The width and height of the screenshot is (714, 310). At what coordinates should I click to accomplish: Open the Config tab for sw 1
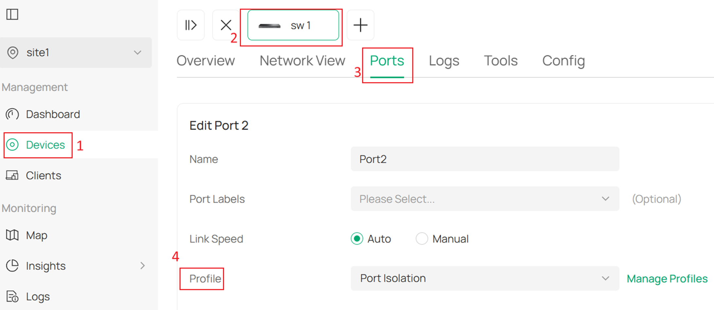(x=563, y=60)
